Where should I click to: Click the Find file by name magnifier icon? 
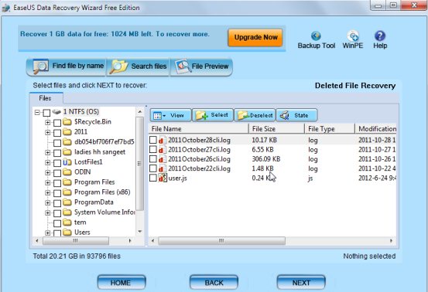pyautogui.click(x=40, y=66)
